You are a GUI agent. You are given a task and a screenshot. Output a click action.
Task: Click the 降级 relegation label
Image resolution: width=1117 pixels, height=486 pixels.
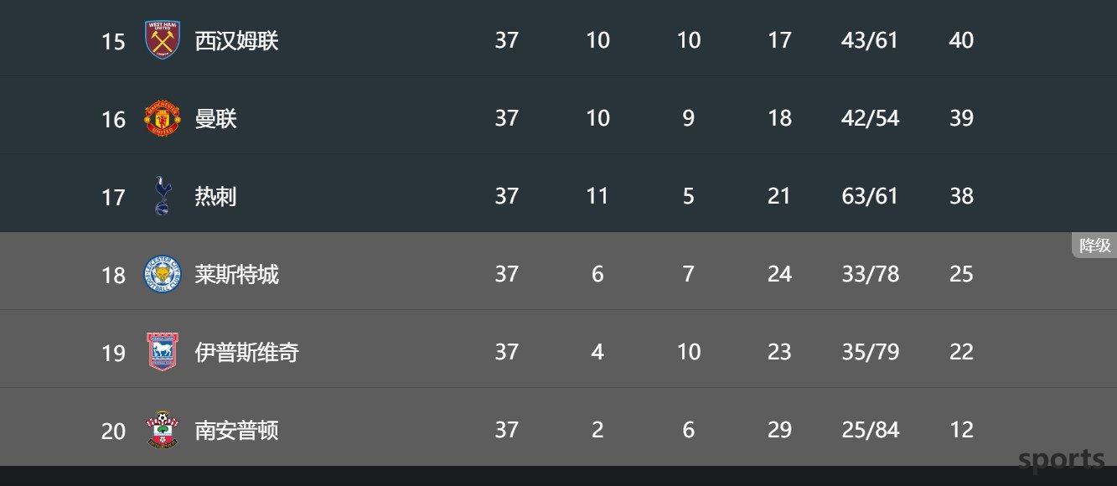[x=1094, y=246]
